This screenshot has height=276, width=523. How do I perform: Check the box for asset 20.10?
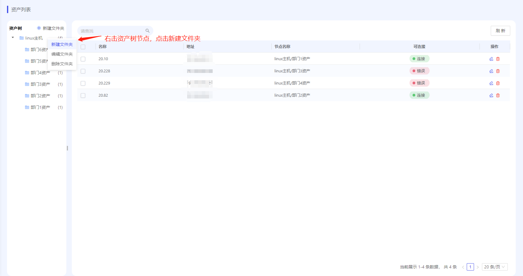[83, 59]
